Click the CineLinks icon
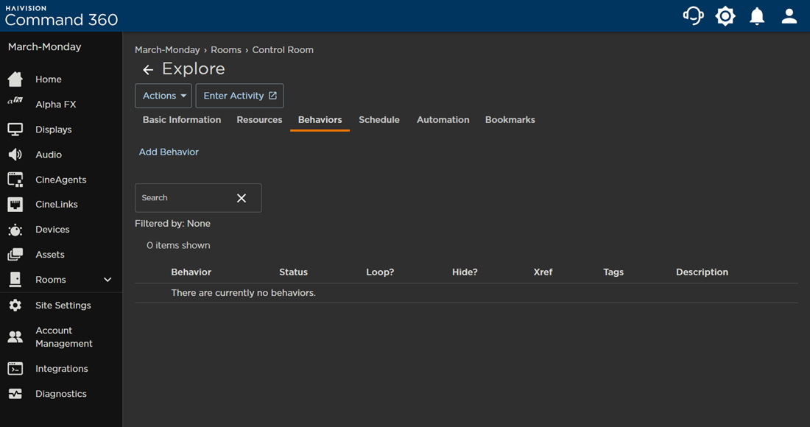This screenshot has width=810, height=427. point(15,205)
